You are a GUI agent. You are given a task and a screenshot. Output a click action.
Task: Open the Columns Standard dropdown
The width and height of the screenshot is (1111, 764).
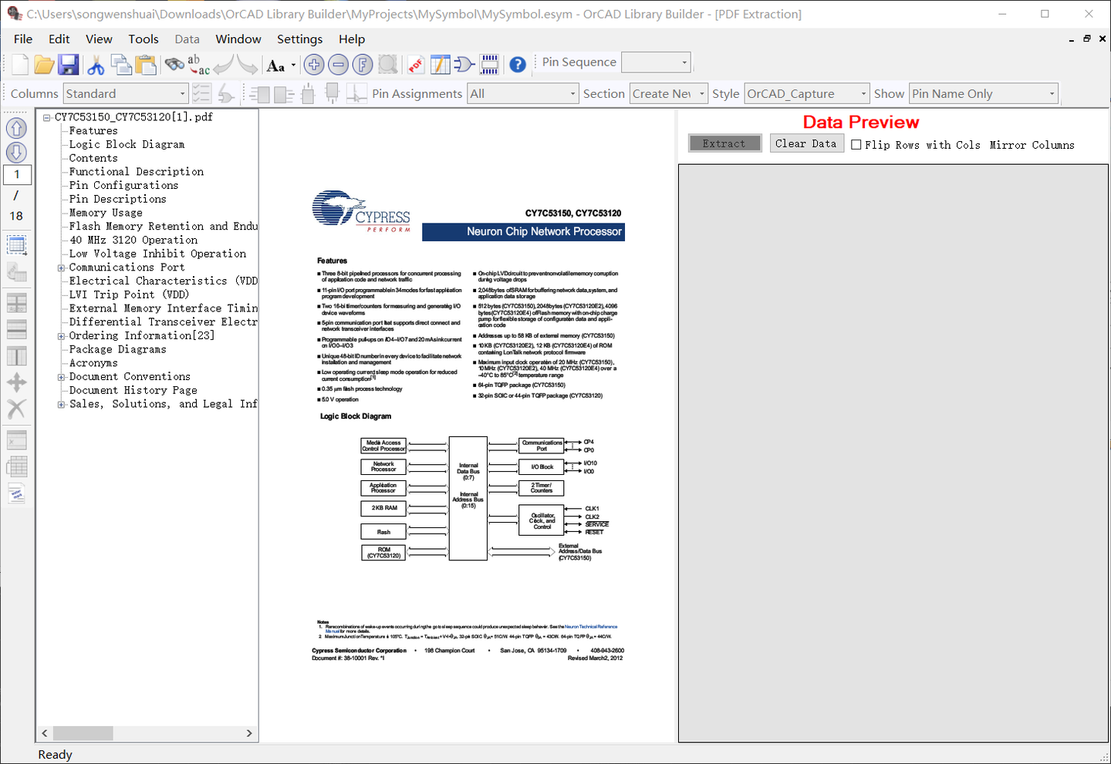(x=184, y=93)
